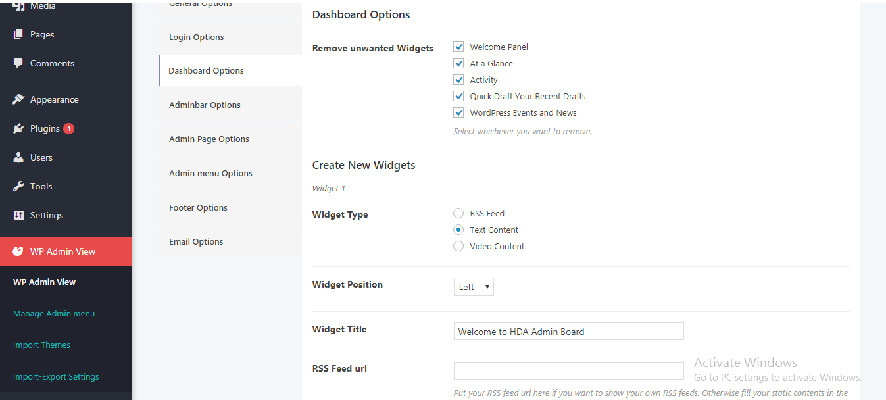Image resolution: width=886 pixels, height=400 pixels.
Task: Open the Settings menu item
Action: (x=66, y=215)
